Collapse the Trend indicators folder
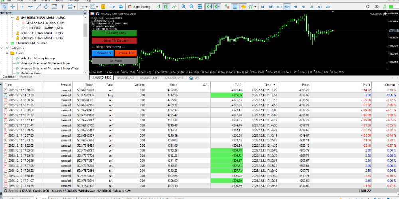The width and height of the screenshot is (399, 199). pyautogui.click(x=7, y=53)
